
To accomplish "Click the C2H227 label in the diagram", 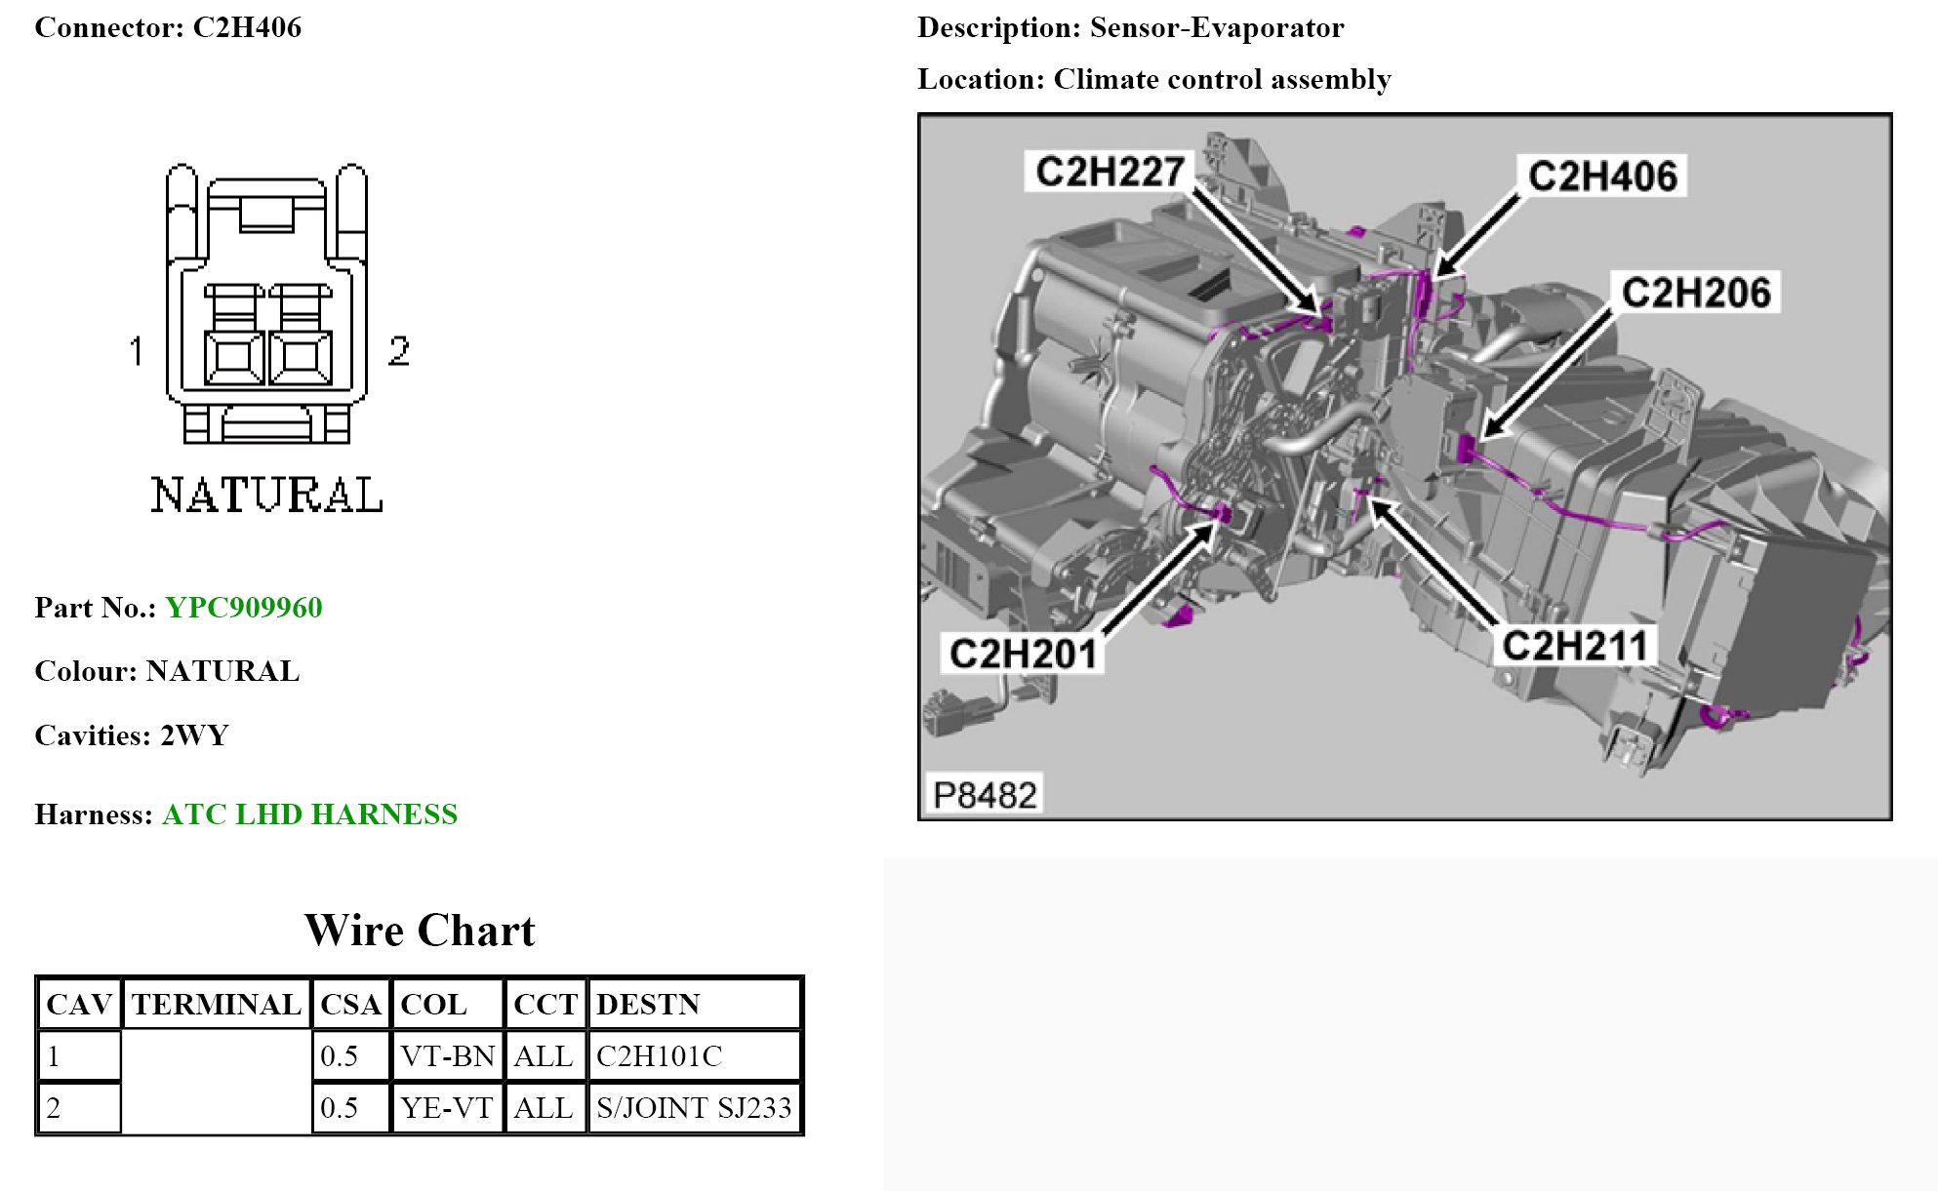I will pyautogui.click(x=1109, y=172).
